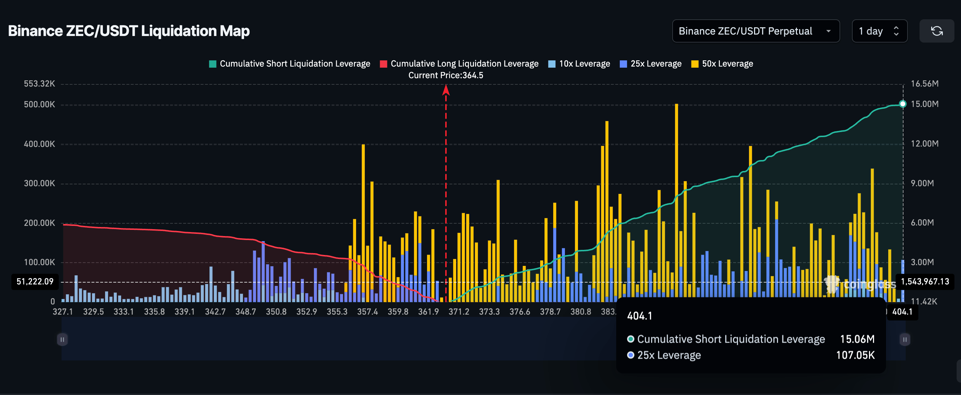Click the zoom range slider track
Image resolution: width=961 pixels, height=395 pixels.
[x=336, y=339]
